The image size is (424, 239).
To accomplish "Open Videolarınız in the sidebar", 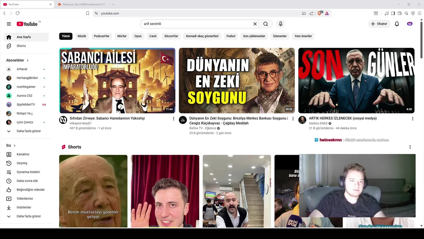I will tap(26, 199).
